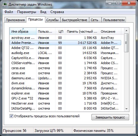Switch to the Службы tab
This screenshot has height=136, width=138.
(52, 20)
